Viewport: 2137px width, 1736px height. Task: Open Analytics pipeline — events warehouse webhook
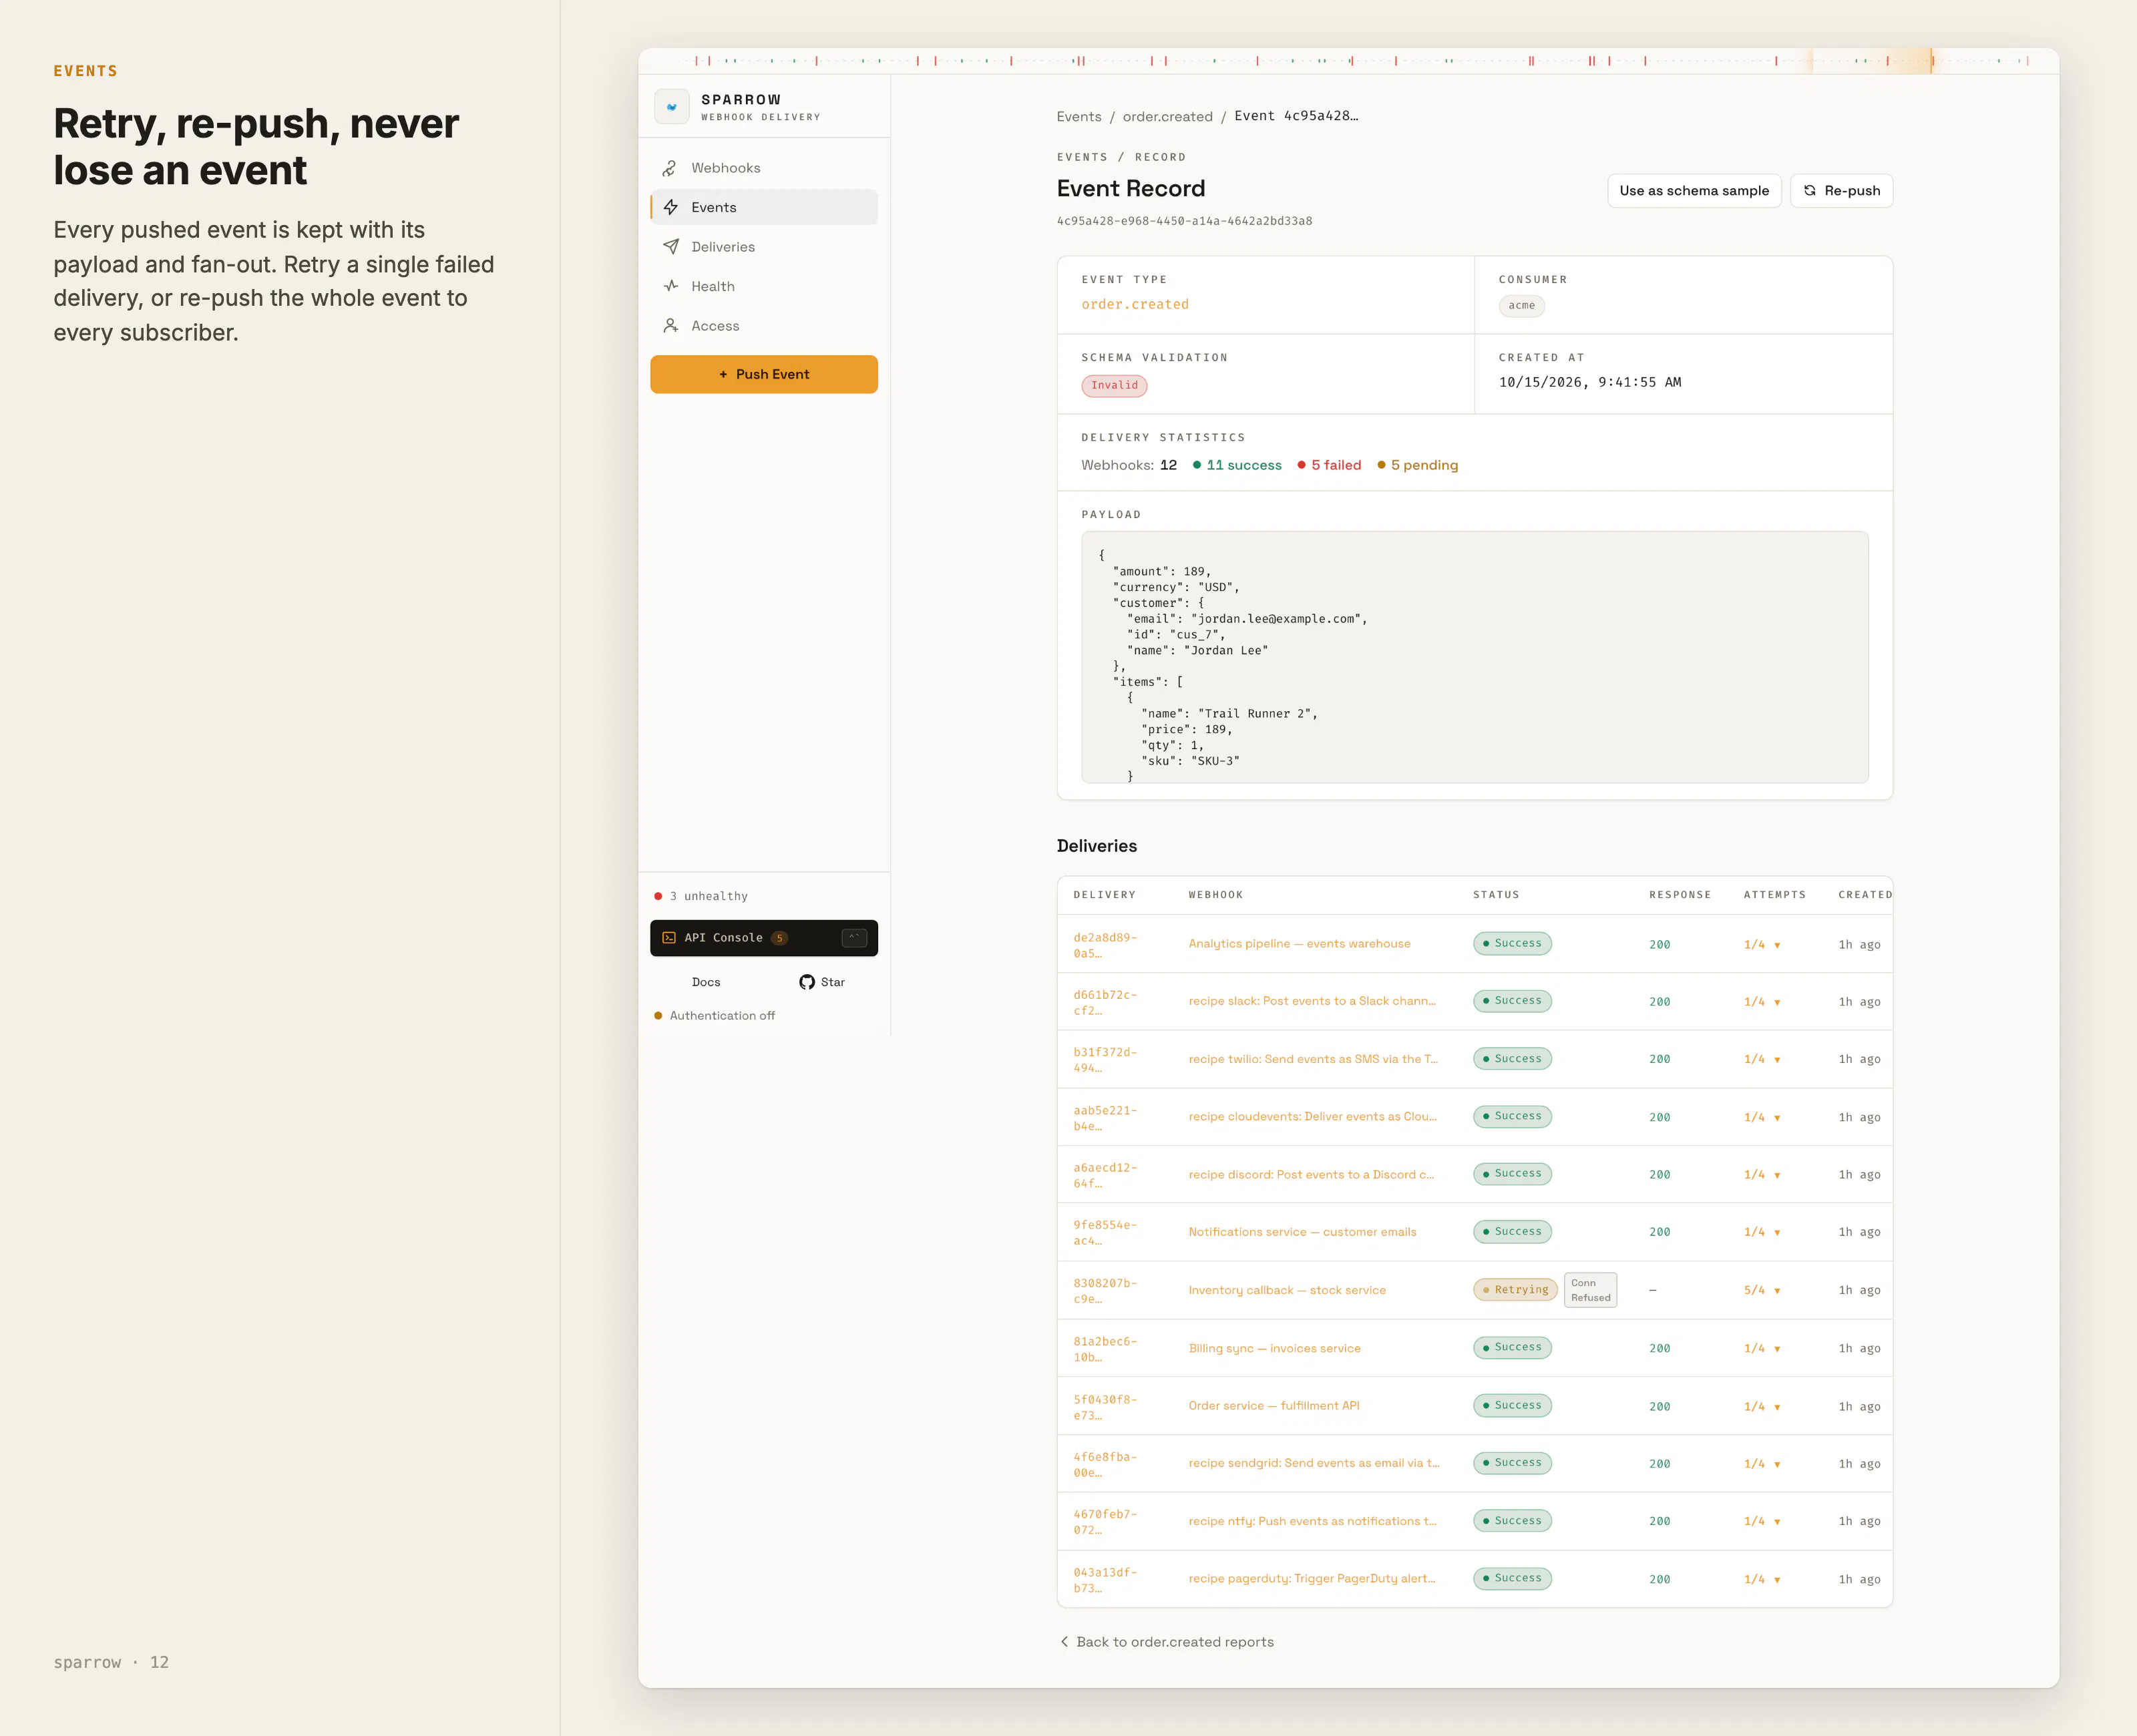1299,944
